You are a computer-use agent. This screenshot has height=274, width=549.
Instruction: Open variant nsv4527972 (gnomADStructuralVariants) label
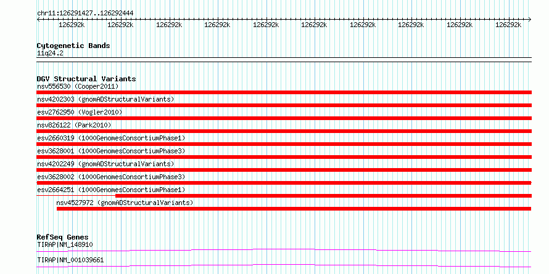coord(125,203)
